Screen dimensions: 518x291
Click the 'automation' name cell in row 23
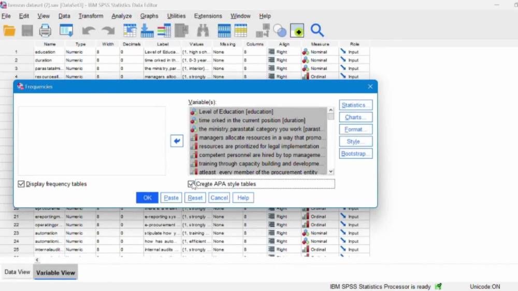50,233
